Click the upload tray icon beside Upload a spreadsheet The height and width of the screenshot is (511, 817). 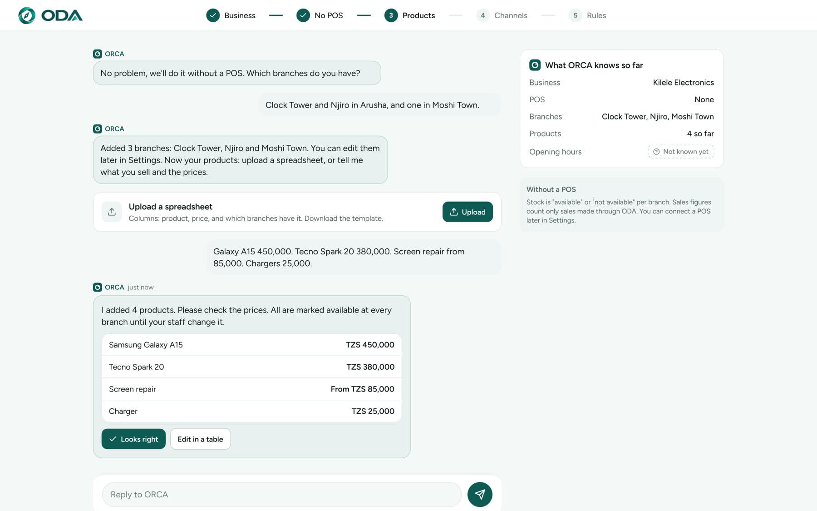(112, 212)
